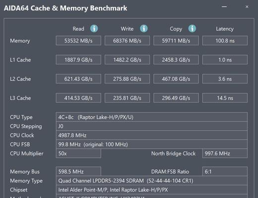Viewport: 258px width, 198px height.
Task: Click the L3 Cache Latency 14.5 ns box
Action: click(x=225, y=98)
